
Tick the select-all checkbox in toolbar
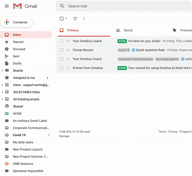(61, 19)
